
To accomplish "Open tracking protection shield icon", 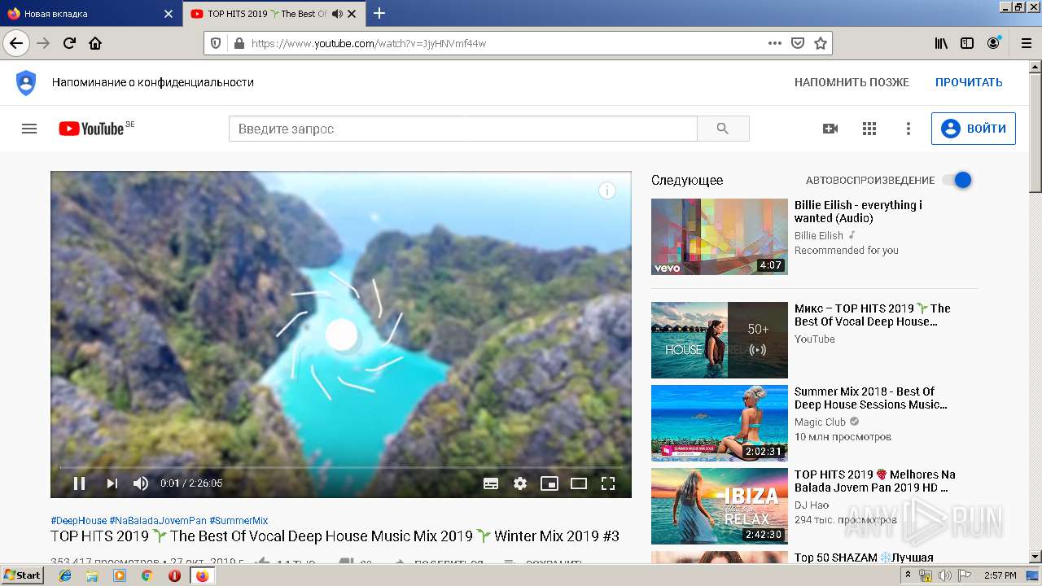I will coord(216,43).
